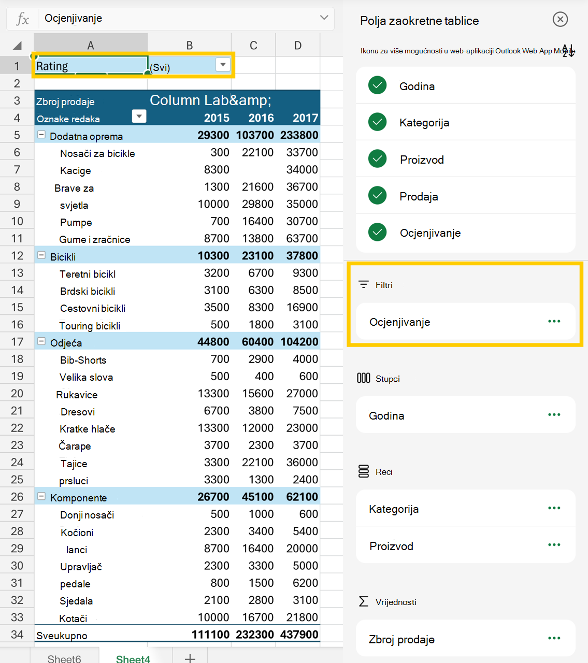Uncheck the Godina field checkbox
The width and height of the screenshot is (588, 663).
coord(378,85)
